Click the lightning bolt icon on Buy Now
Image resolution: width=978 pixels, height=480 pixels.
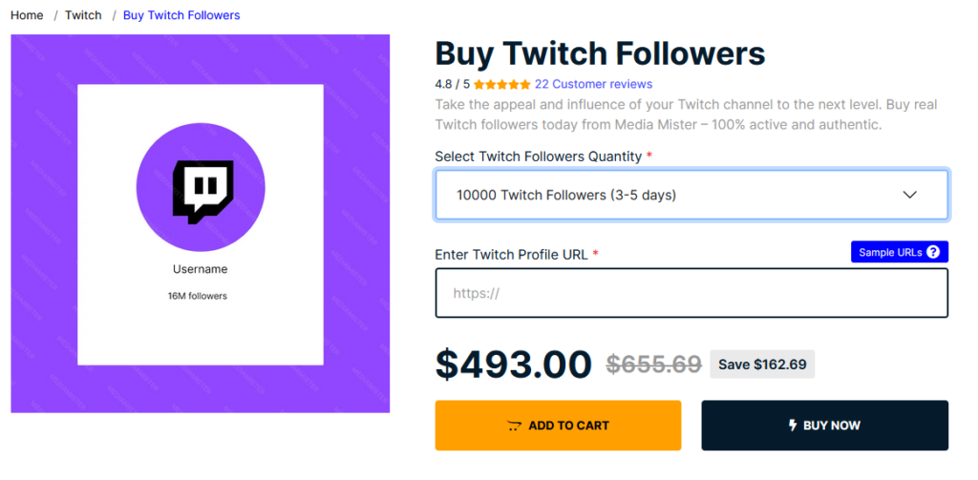793,426
